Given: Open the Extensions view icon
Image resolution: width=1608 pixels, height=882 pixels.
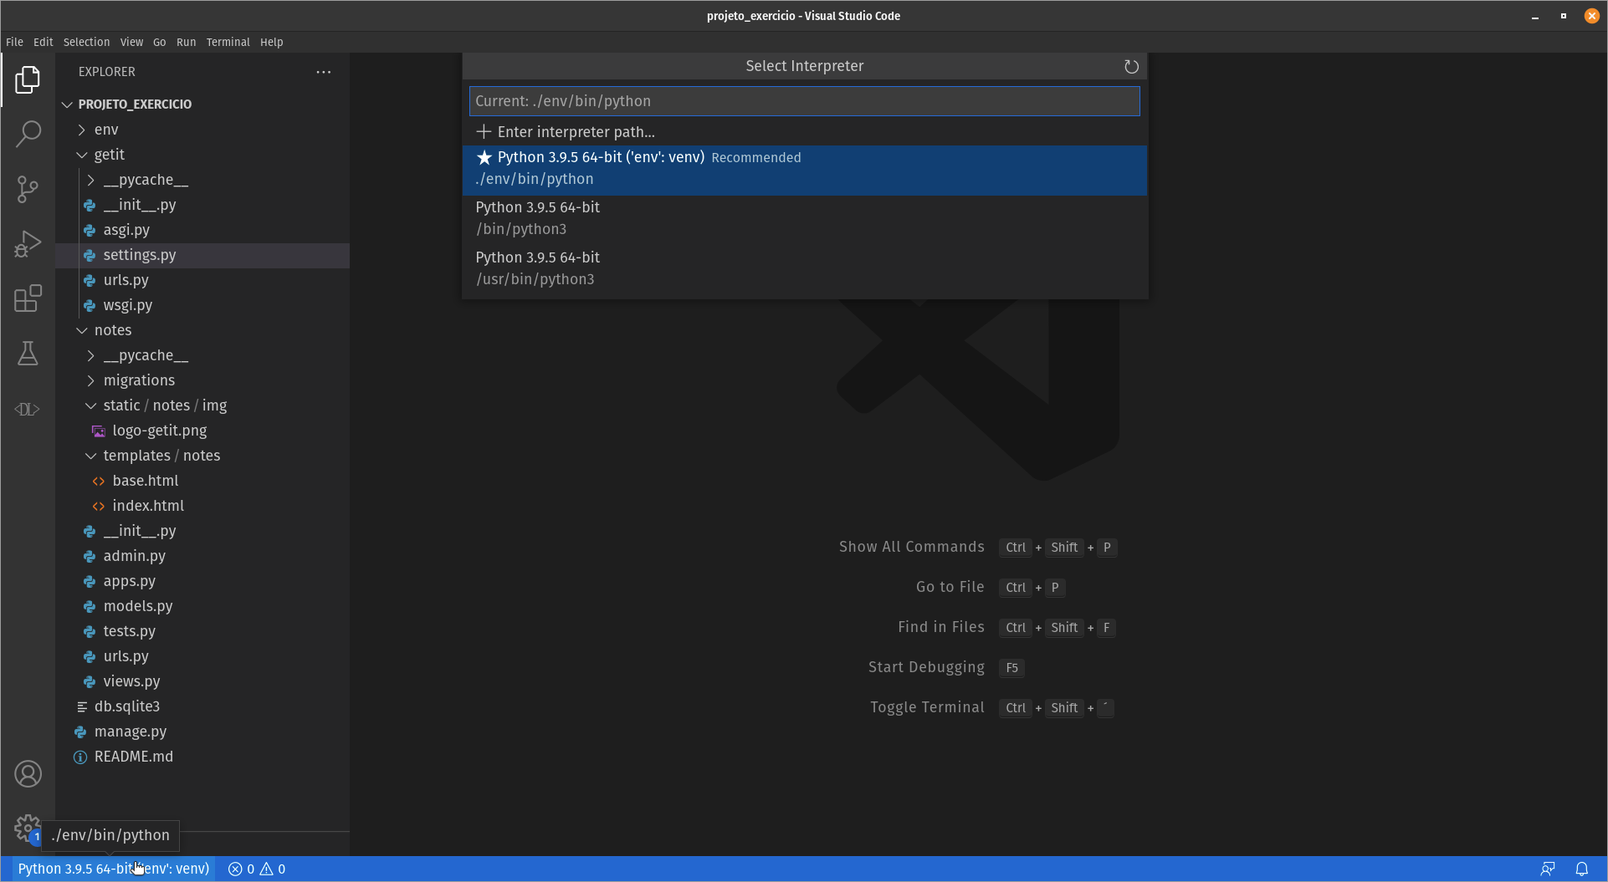Looking at the screenshot, I should point(28,298).
